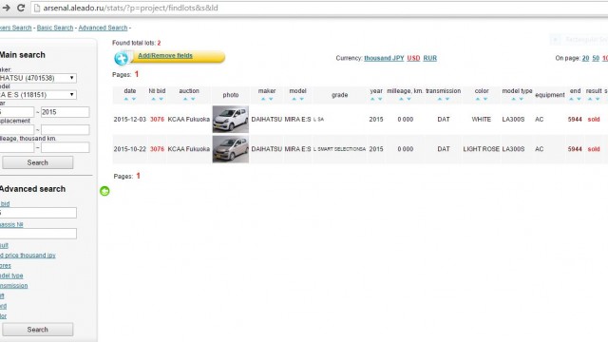
Task: Click the browser forward arrow
Action: pos(6,8)
